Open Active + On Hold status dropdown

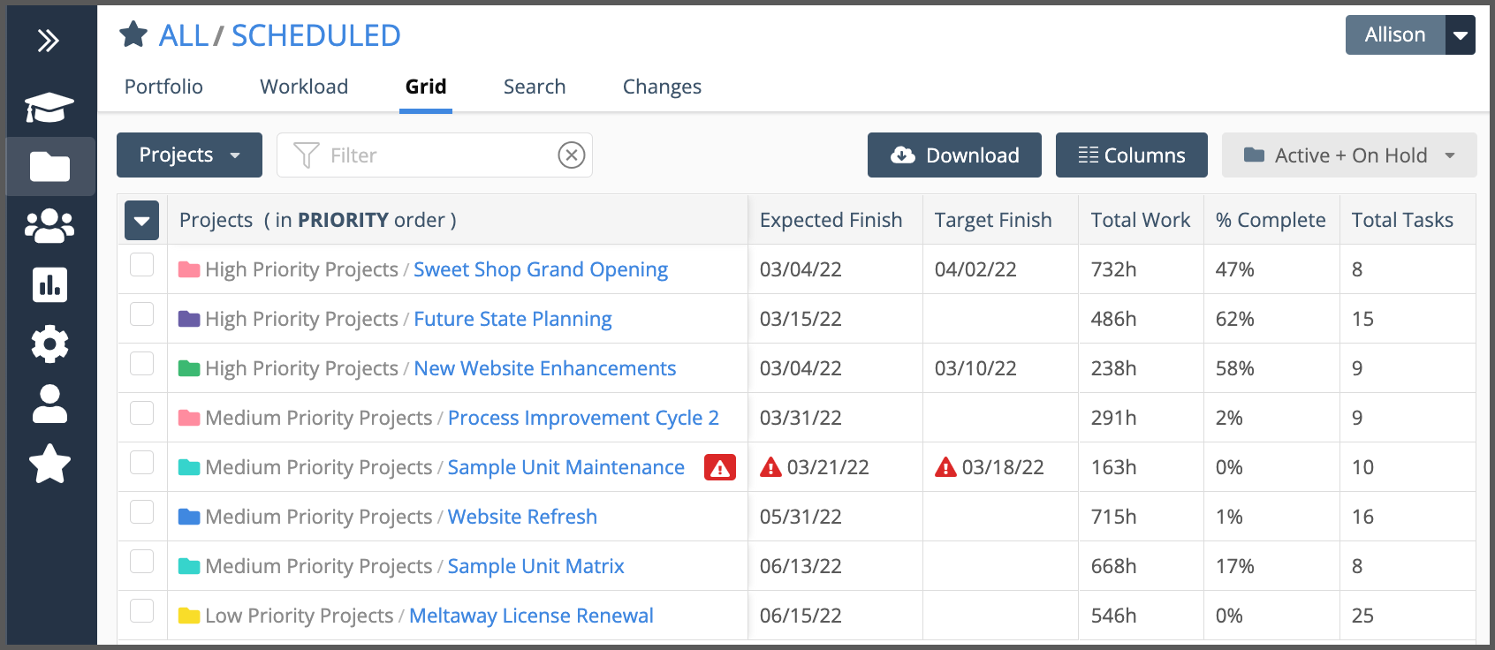pos(1349,155)
